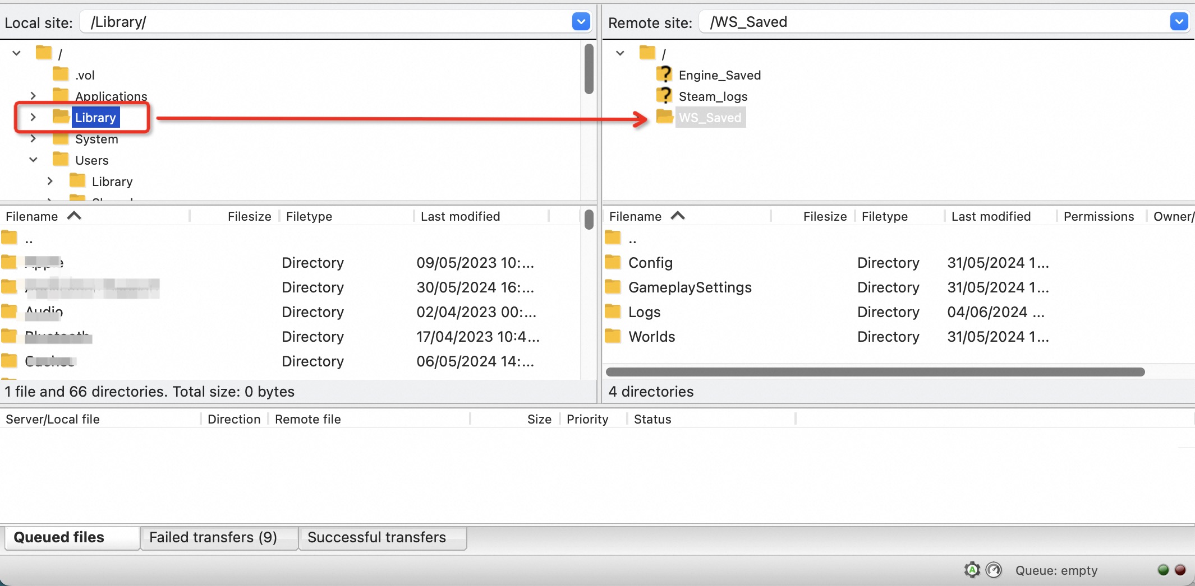Screen dimensions: 1195x586
Task: Select the Engine_Saved unknown folder icon
Action: 665,75
